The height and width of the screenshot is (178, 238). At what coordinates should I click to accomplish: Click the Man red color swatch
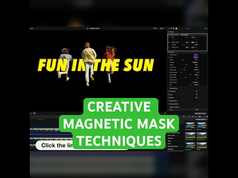[x=193, y=37]
